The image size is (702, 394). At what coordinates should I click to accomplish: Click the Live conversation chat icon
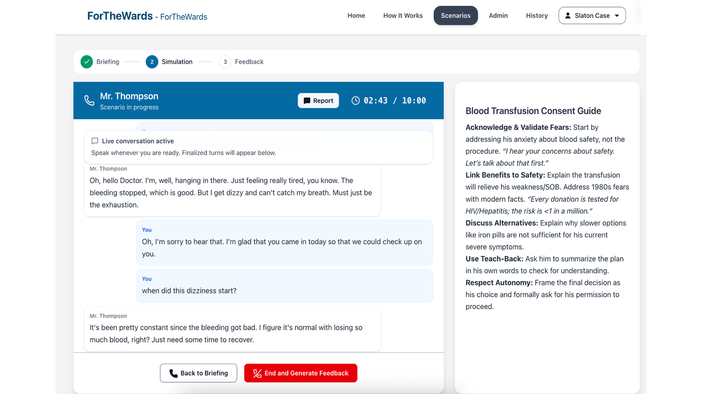[x=95, y=141]
